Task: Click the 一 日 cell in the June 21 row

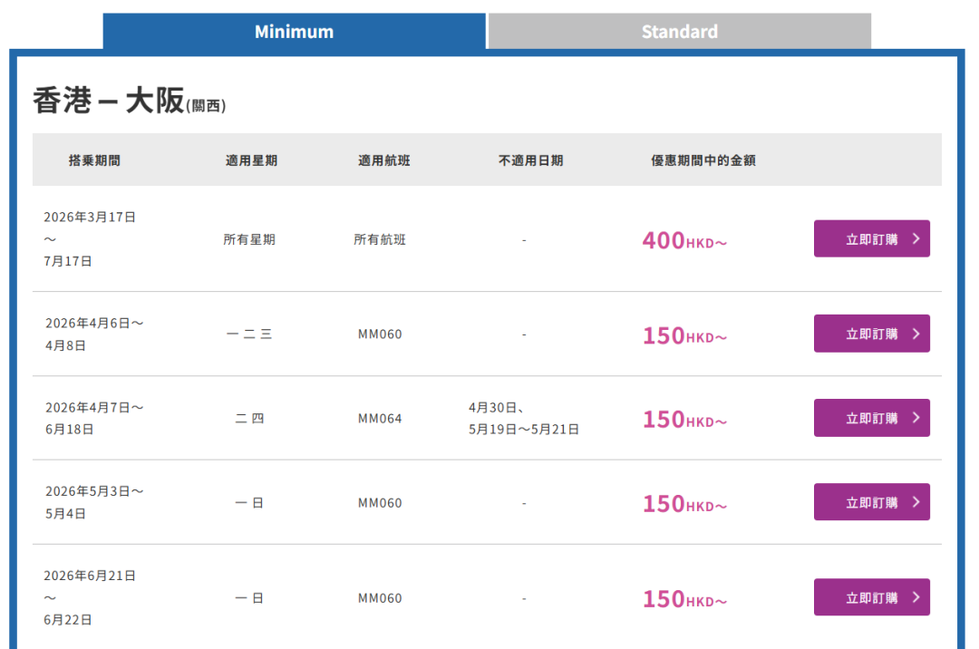Action: [x=249, y=598]
